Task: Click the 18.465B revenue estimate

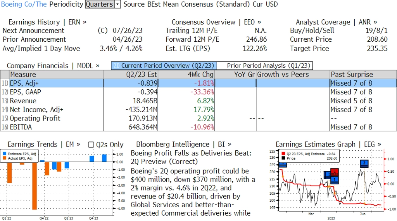Action: coord(145,101)
